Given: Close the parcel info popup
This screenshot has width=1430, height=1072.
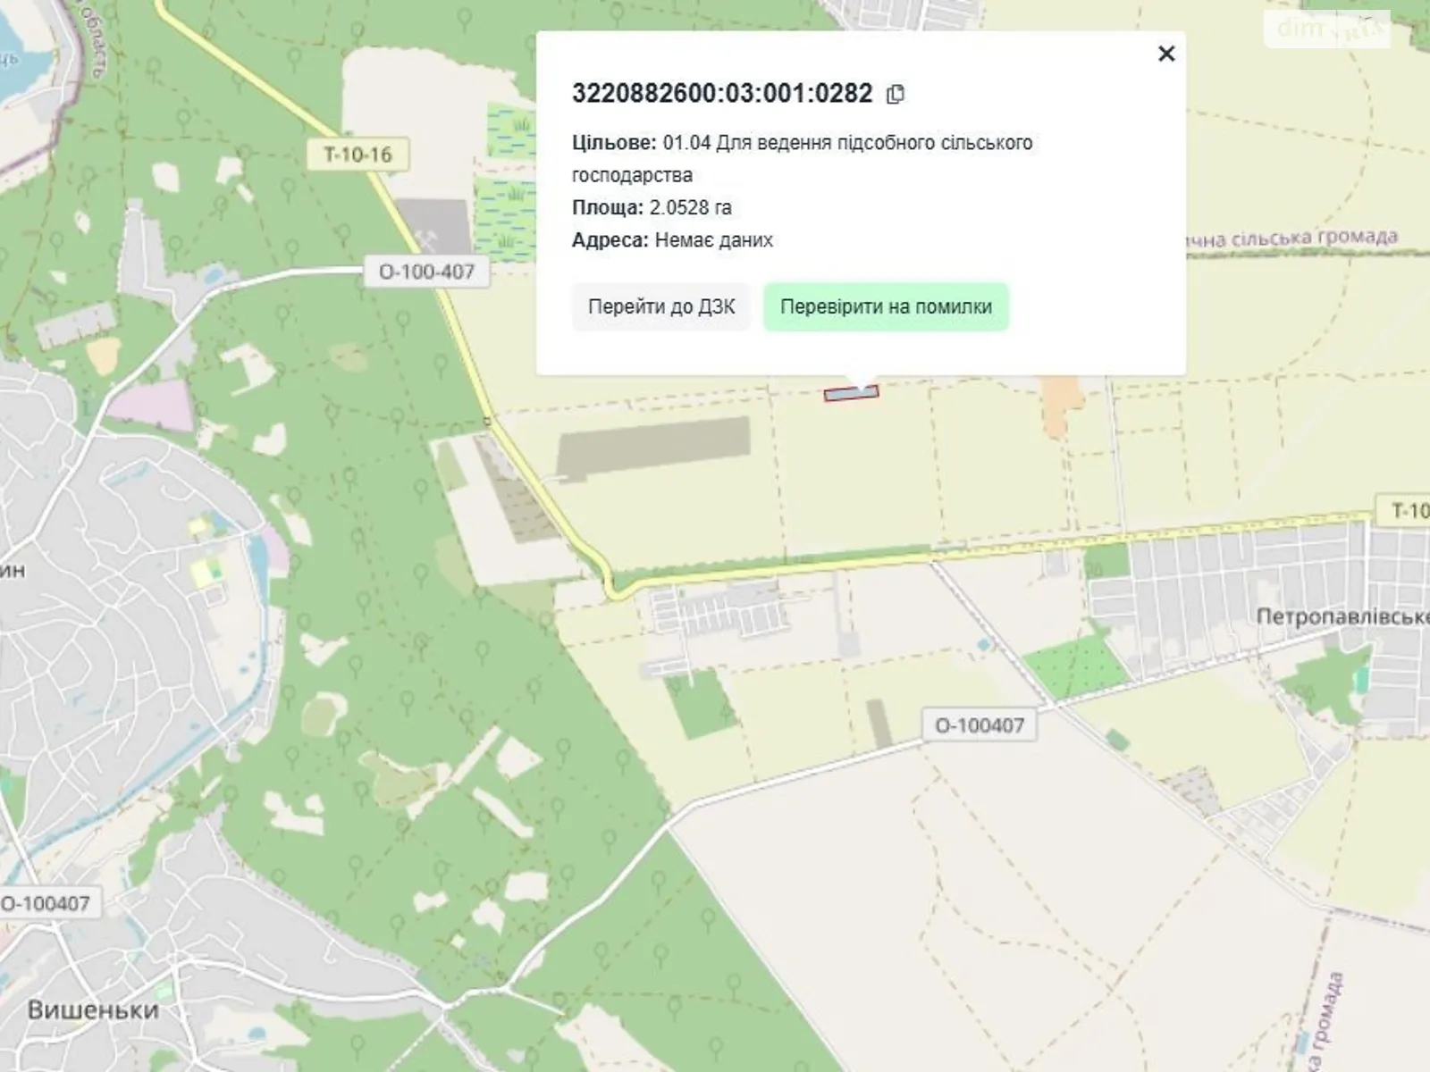Looking at the screenshot, I should point(1165,54).
